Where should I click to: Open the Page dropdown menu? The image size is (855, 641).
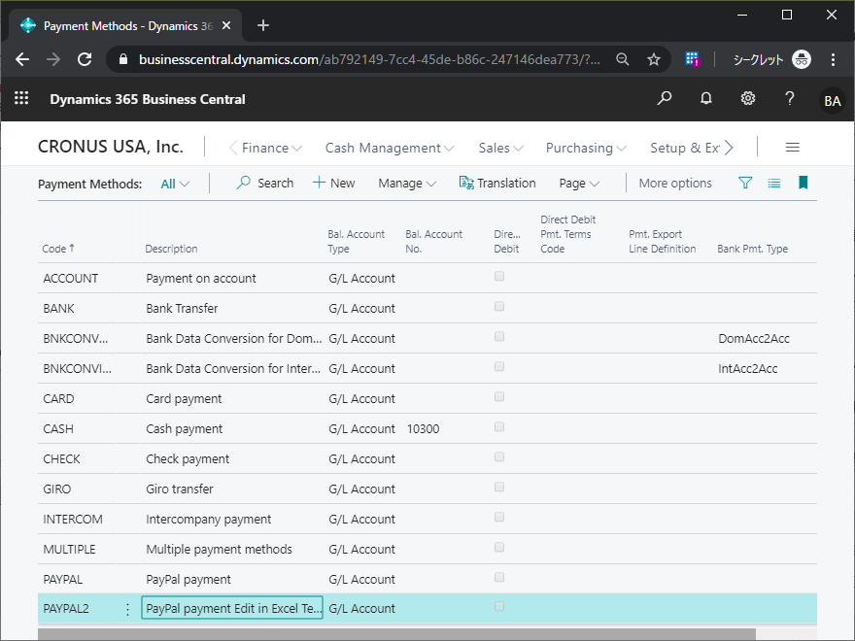tap(579, 184)
